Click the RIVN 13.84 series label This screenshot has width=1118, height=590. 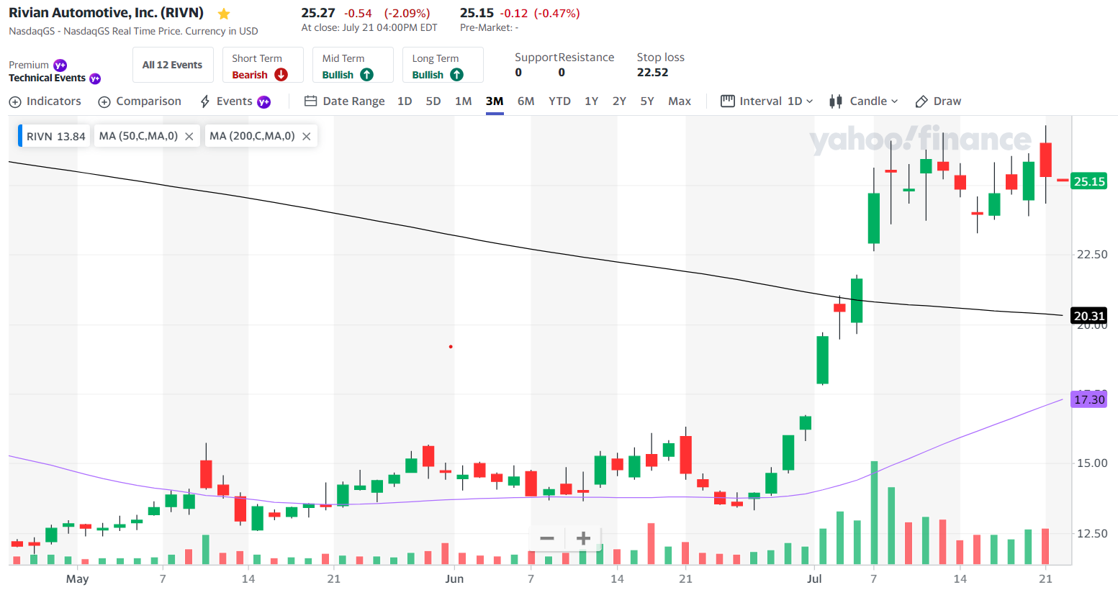[x=55, y=137]
